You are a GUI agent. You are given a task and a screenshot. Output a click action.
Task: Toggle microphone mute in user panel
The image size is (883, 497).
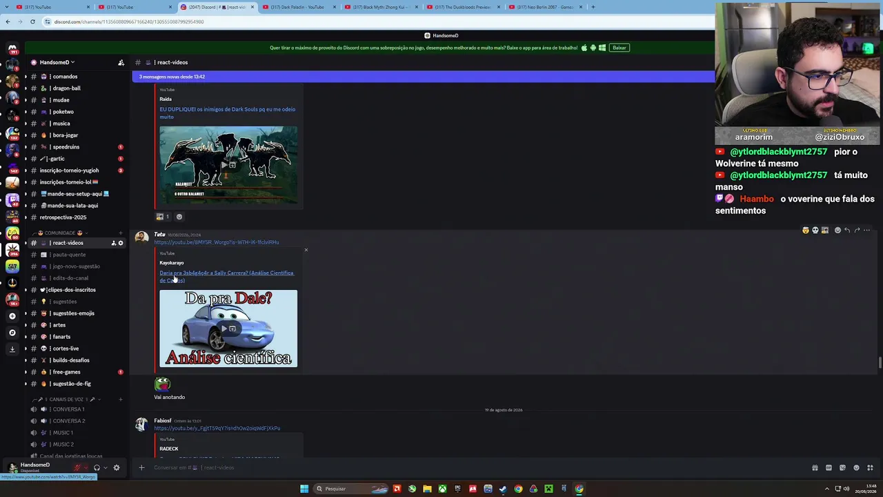(x=77, y=468)
